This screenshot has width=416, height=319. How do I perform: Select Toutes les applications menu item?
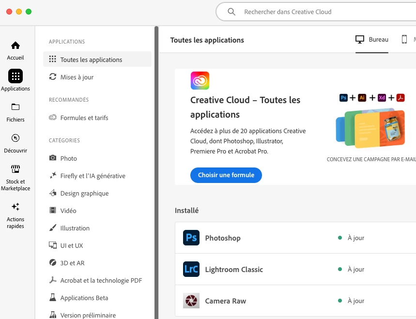click(x=97, y=60)
